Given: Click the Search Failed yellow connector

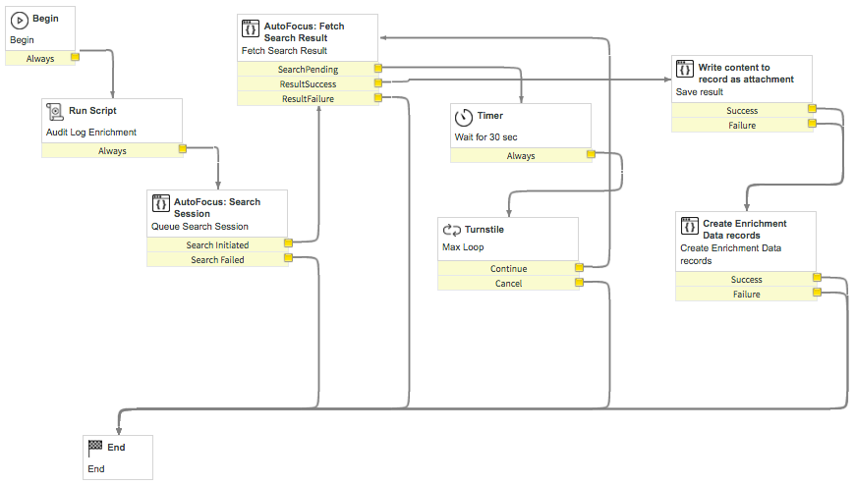Looking at the screenshot, I should coord(288,258).
